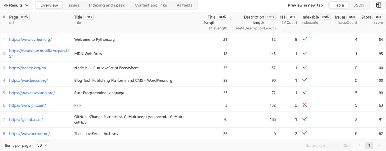Click the title 'Welcome to Python.org'
The height and width of the screenshot is (151, 386).
94,39
